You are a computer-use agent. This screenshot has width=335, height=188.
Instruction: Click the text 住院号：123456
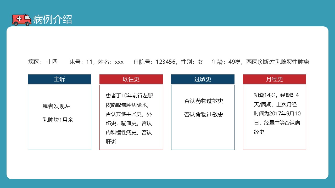pos(154,62)
